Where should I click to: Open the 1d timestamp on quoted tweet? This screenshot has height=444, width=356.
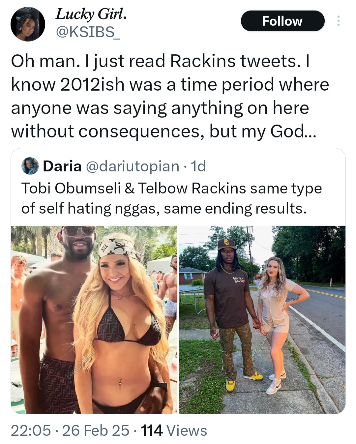click(x=198, y=166)
